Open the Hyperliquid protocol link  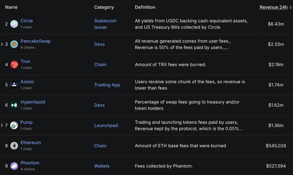(33, 102)
